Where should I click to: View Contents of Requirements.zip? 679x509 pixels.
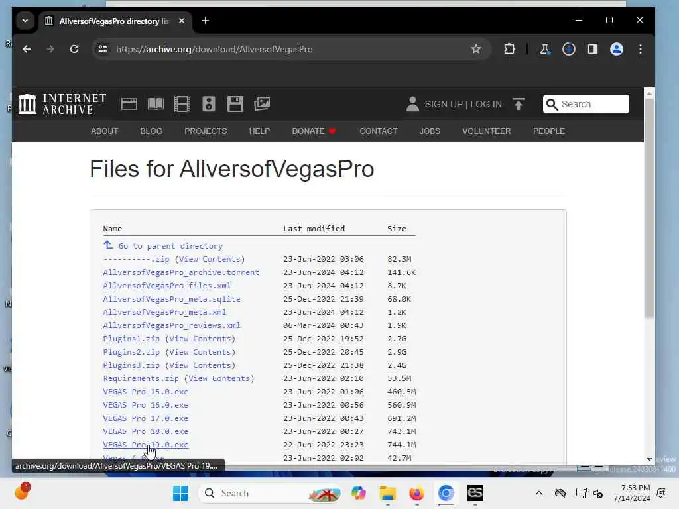tap(220, 378)
